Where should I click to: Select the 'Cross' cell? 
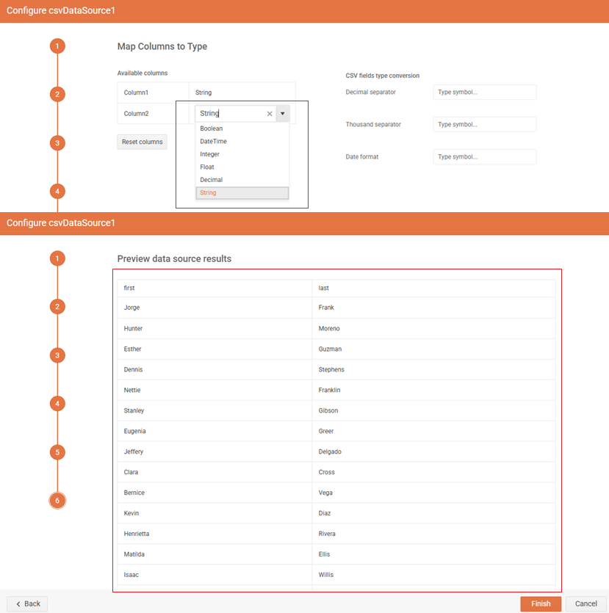(433, 472)
